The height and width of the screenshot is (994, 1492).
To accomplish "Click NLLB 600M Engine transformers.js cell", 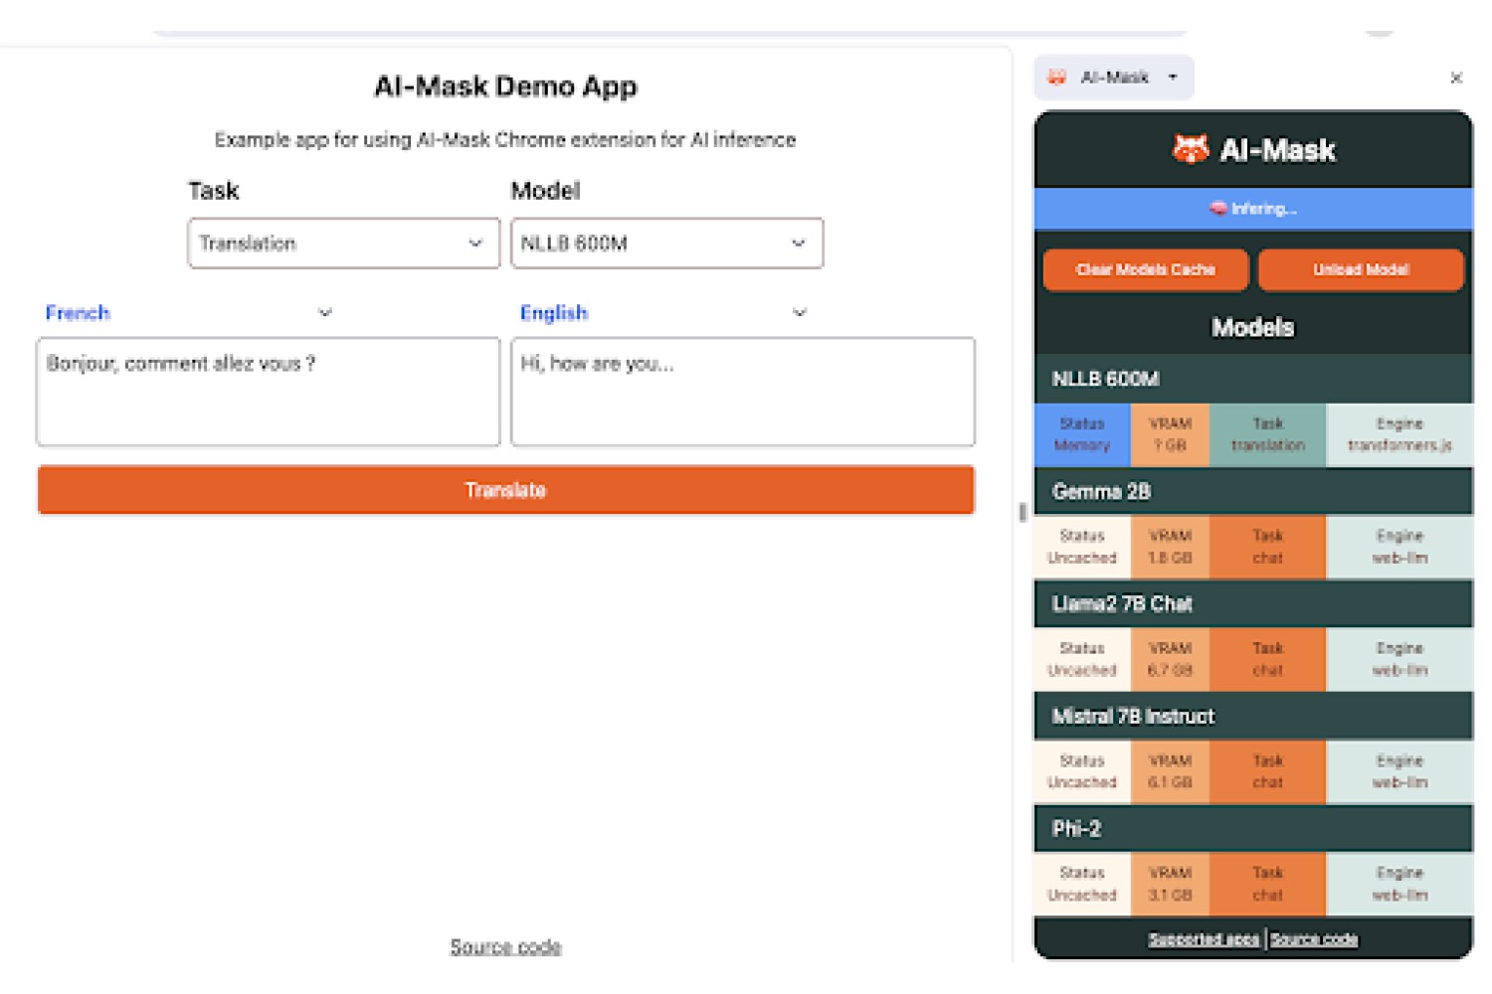I will click(1399, 434).
